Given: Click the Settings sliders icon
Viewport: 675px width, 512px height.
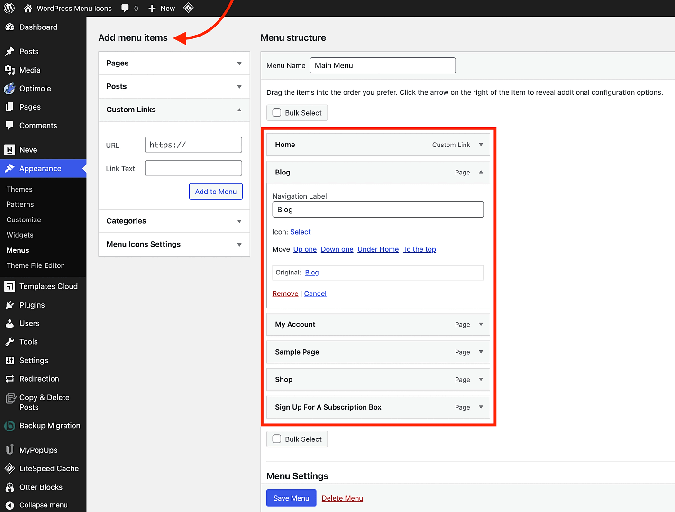Looking at the screenshot, I should click(9, 360).
